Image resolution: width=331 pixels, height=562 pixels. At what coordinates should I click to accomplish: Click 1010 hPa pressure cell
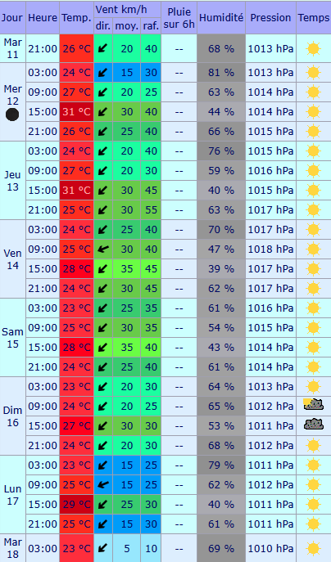pos(270,548)
